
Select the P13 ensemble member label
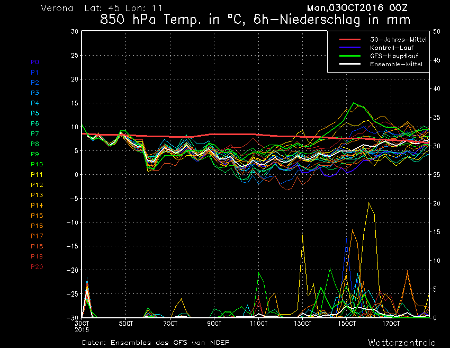[36, 195]
